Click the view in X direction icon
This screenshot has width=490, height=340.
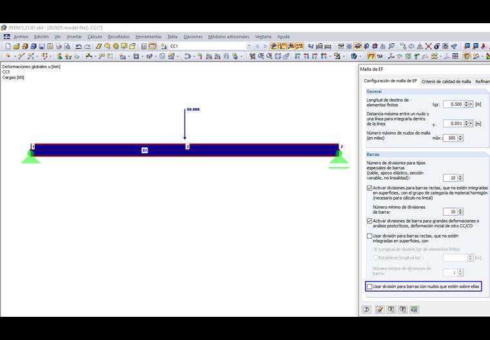click(x=297, y=56)
